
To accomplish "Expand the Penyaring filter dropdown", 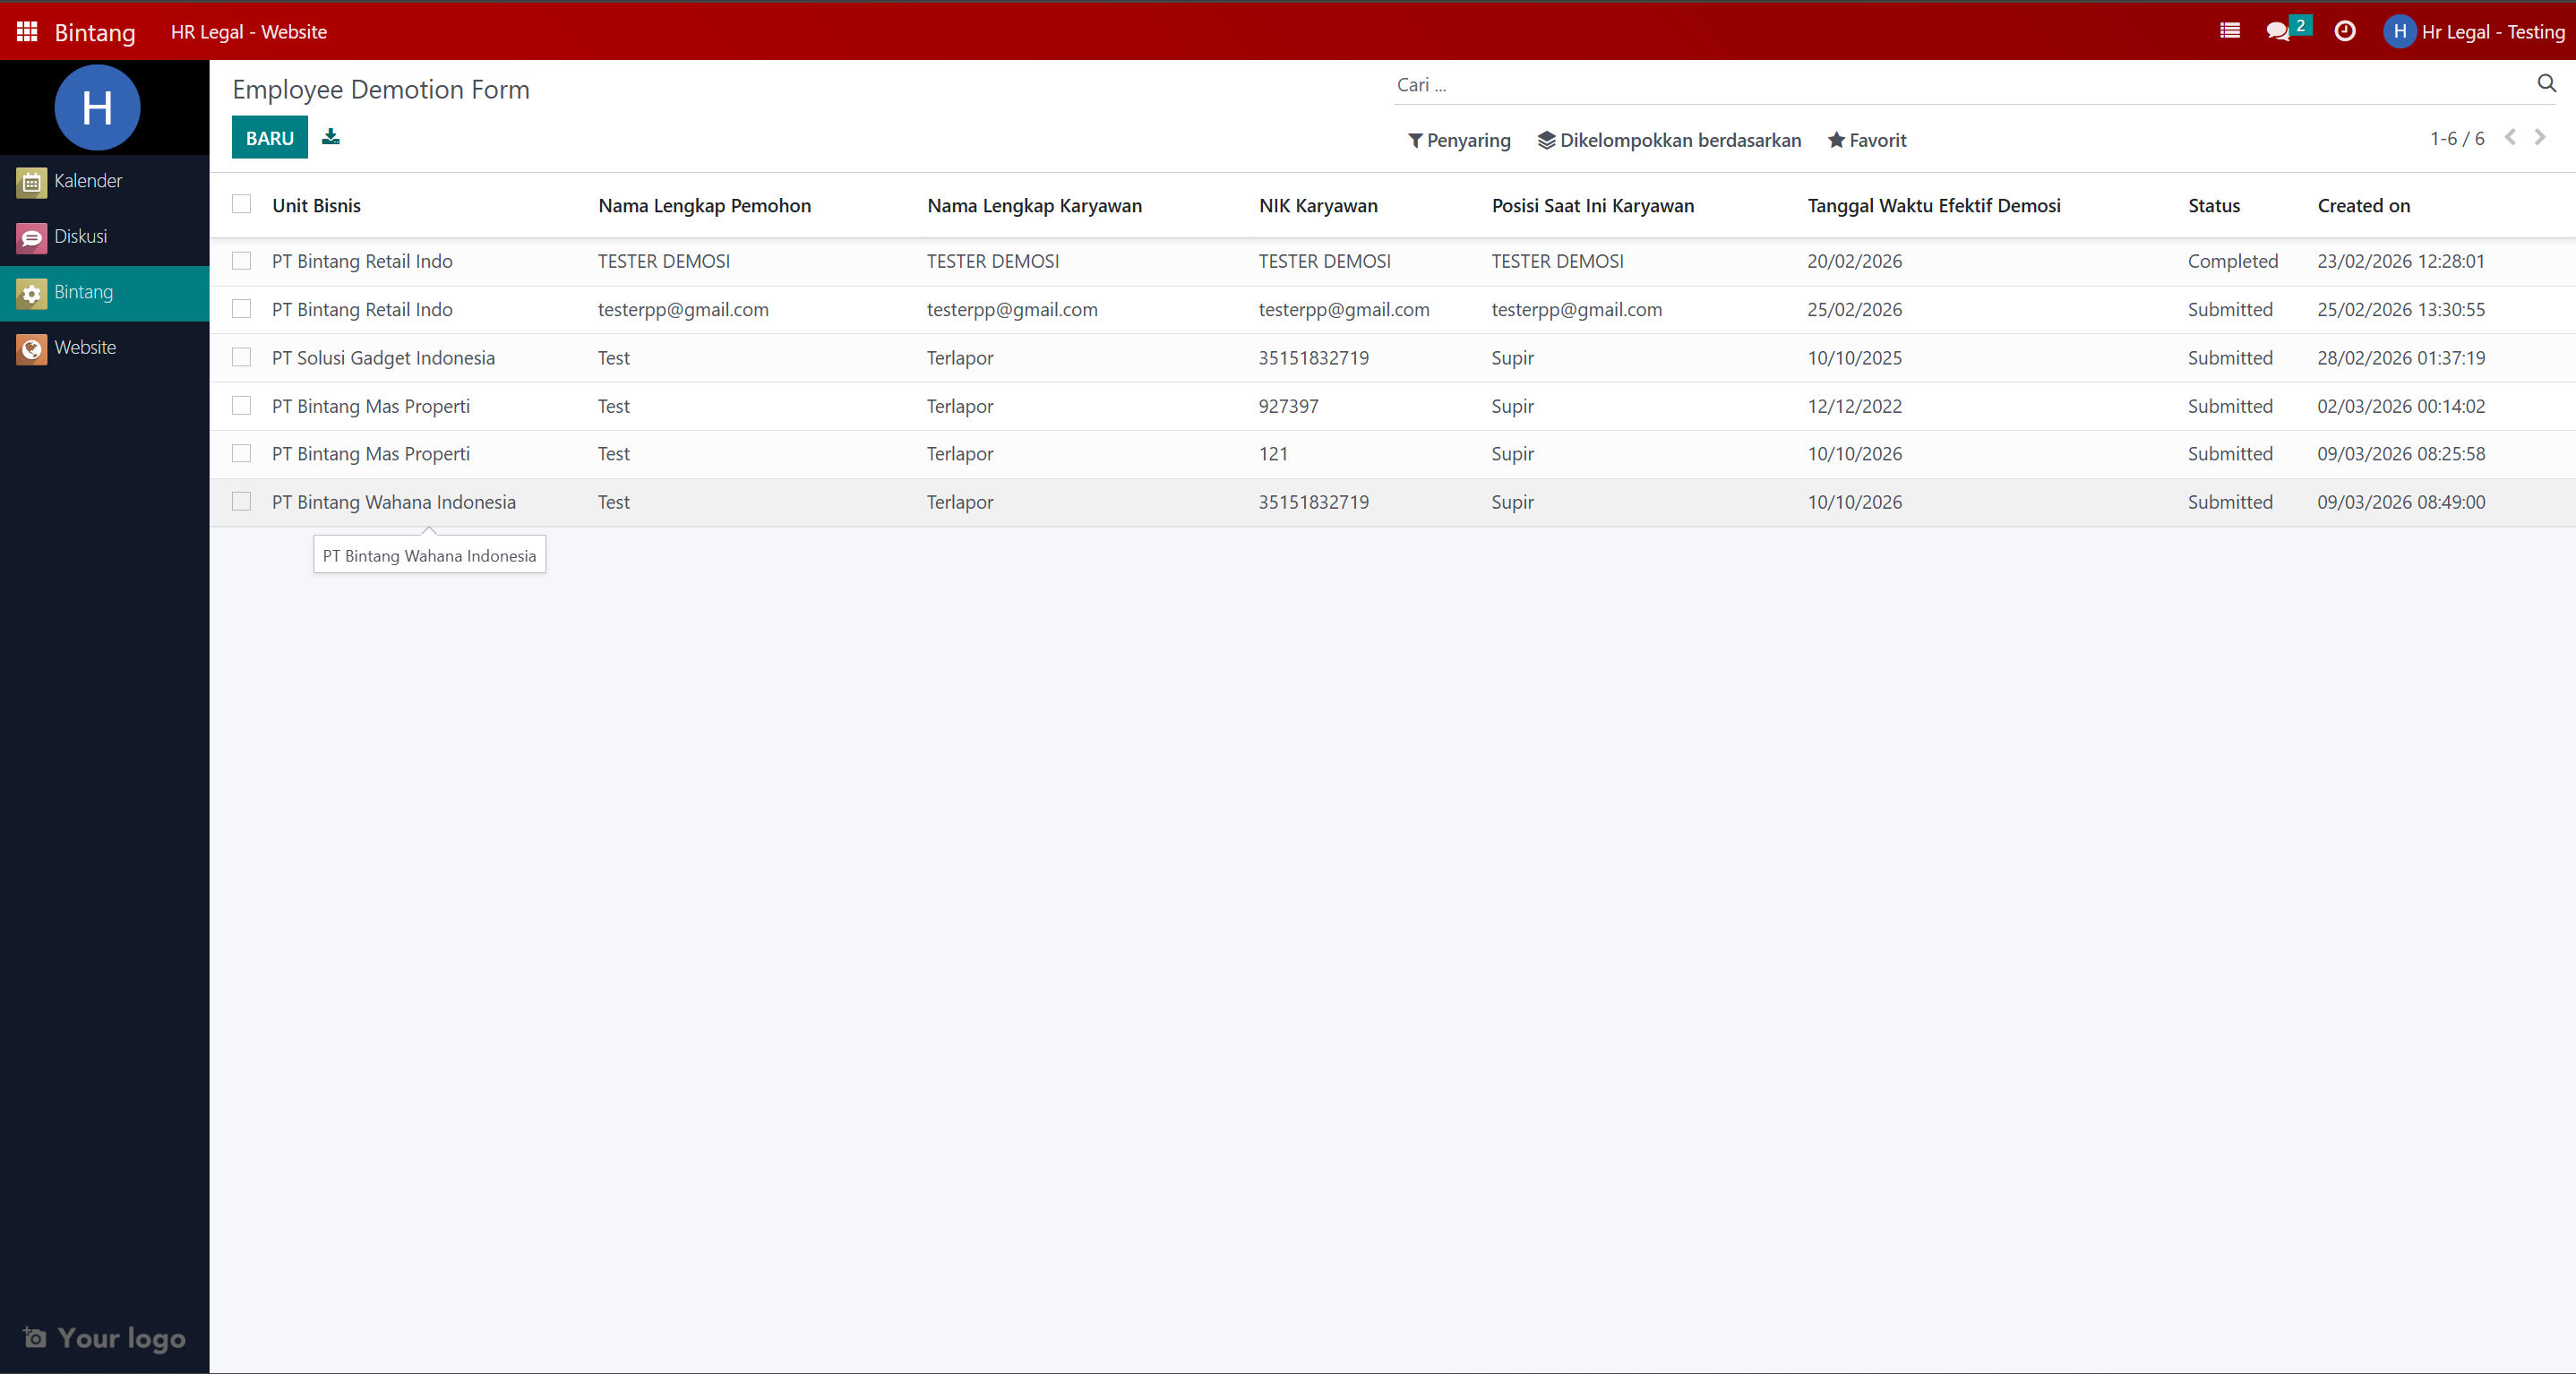I will (x=1458, y=140).
